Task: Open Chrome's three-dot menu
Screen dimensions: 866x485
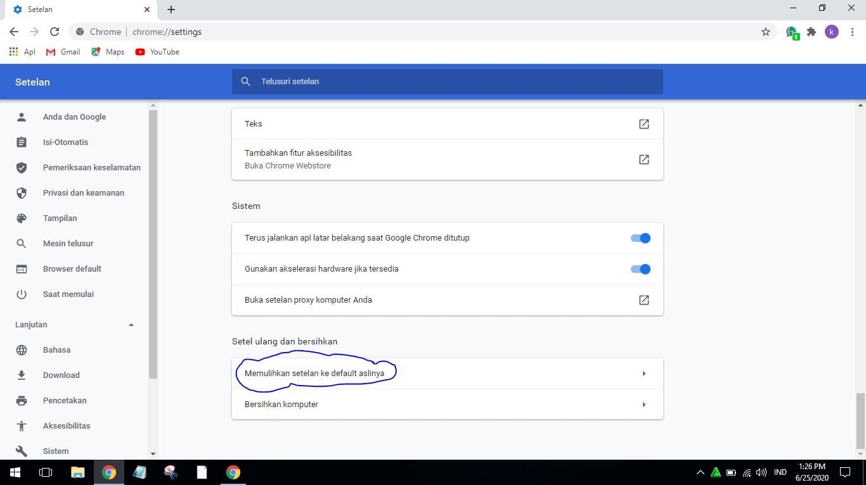Action: coord(853,32)
